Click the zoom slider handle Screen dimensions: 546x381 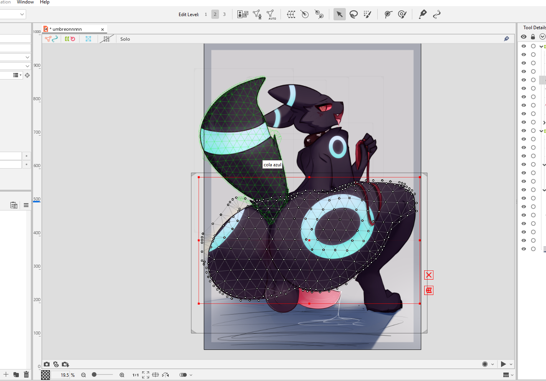94,374
